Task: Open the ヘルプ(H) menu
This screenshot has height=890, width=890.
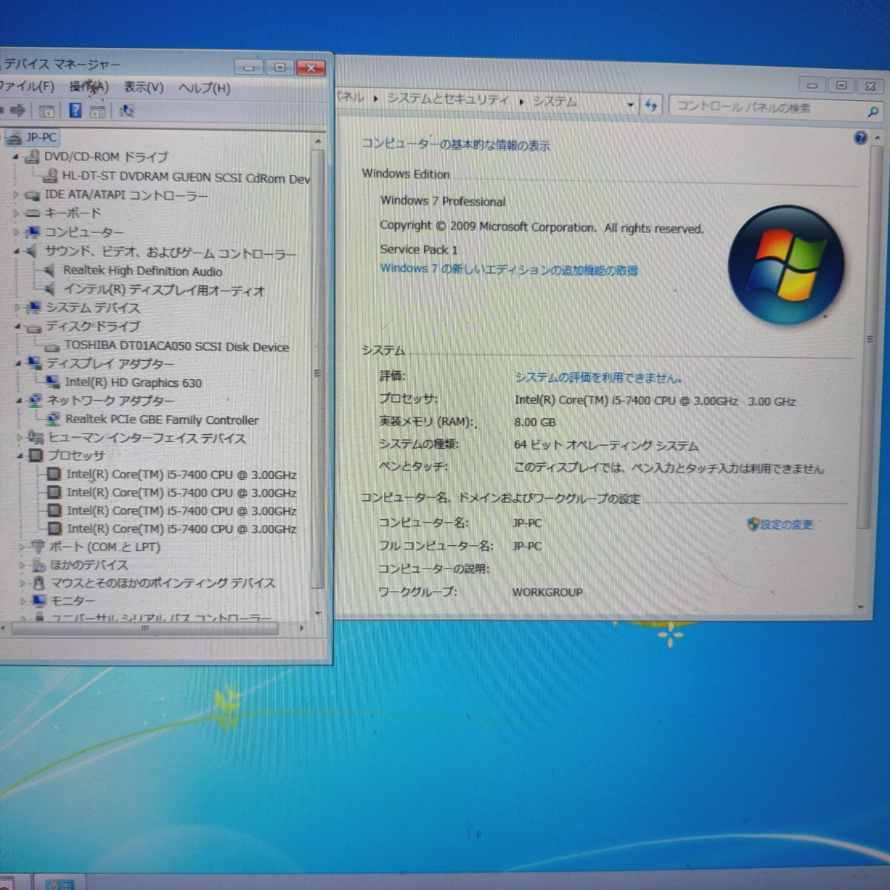Action: point(205,88)
